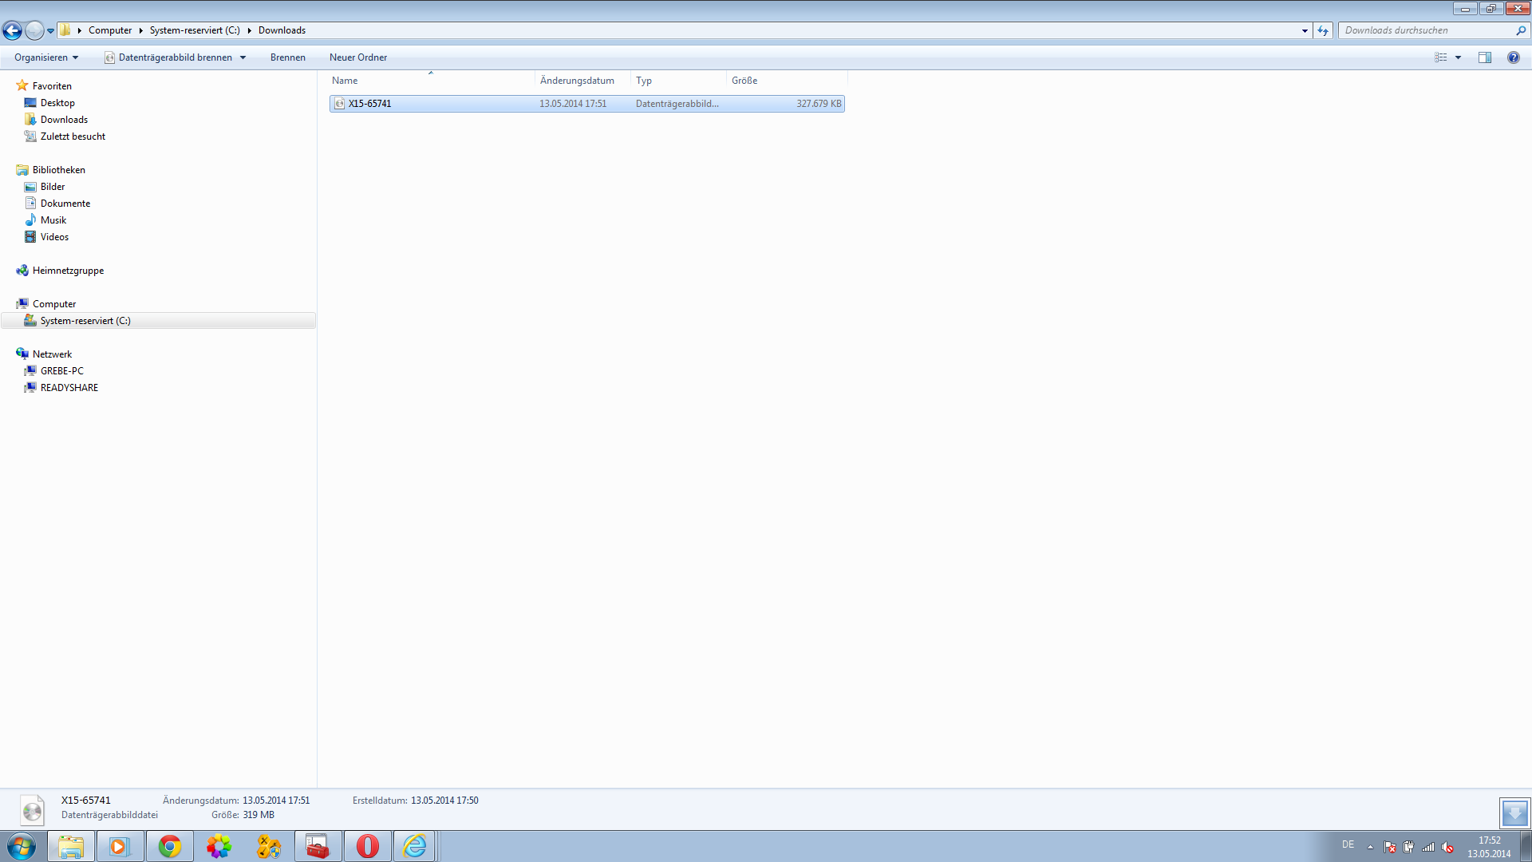The height and width of the screenshot is (862, 1532).
Task: Click the Brennen toolbar button
Action: (x=287, y=57)
